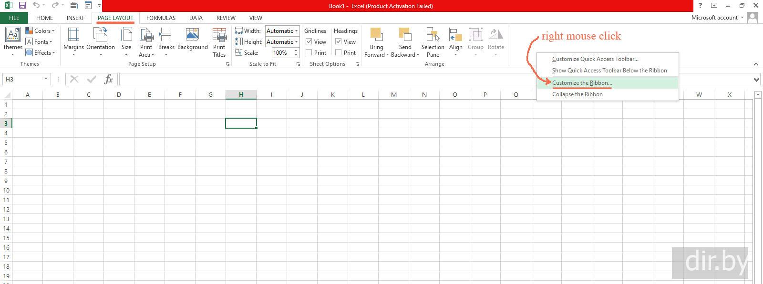Enable Headings Print checkbox

(x=339, y=53)
